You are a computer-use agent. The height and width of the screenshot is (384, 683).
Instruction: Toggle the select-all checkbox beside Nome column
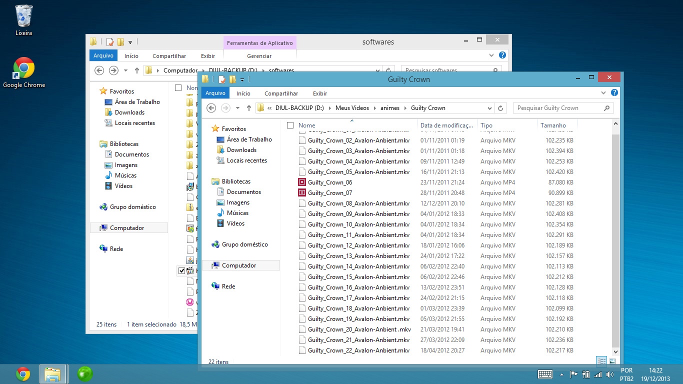click(x=290, y=125)
